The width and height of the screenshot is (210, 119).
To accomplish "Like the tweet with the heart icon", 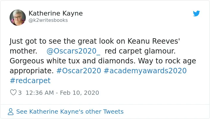I will (13, 92).
